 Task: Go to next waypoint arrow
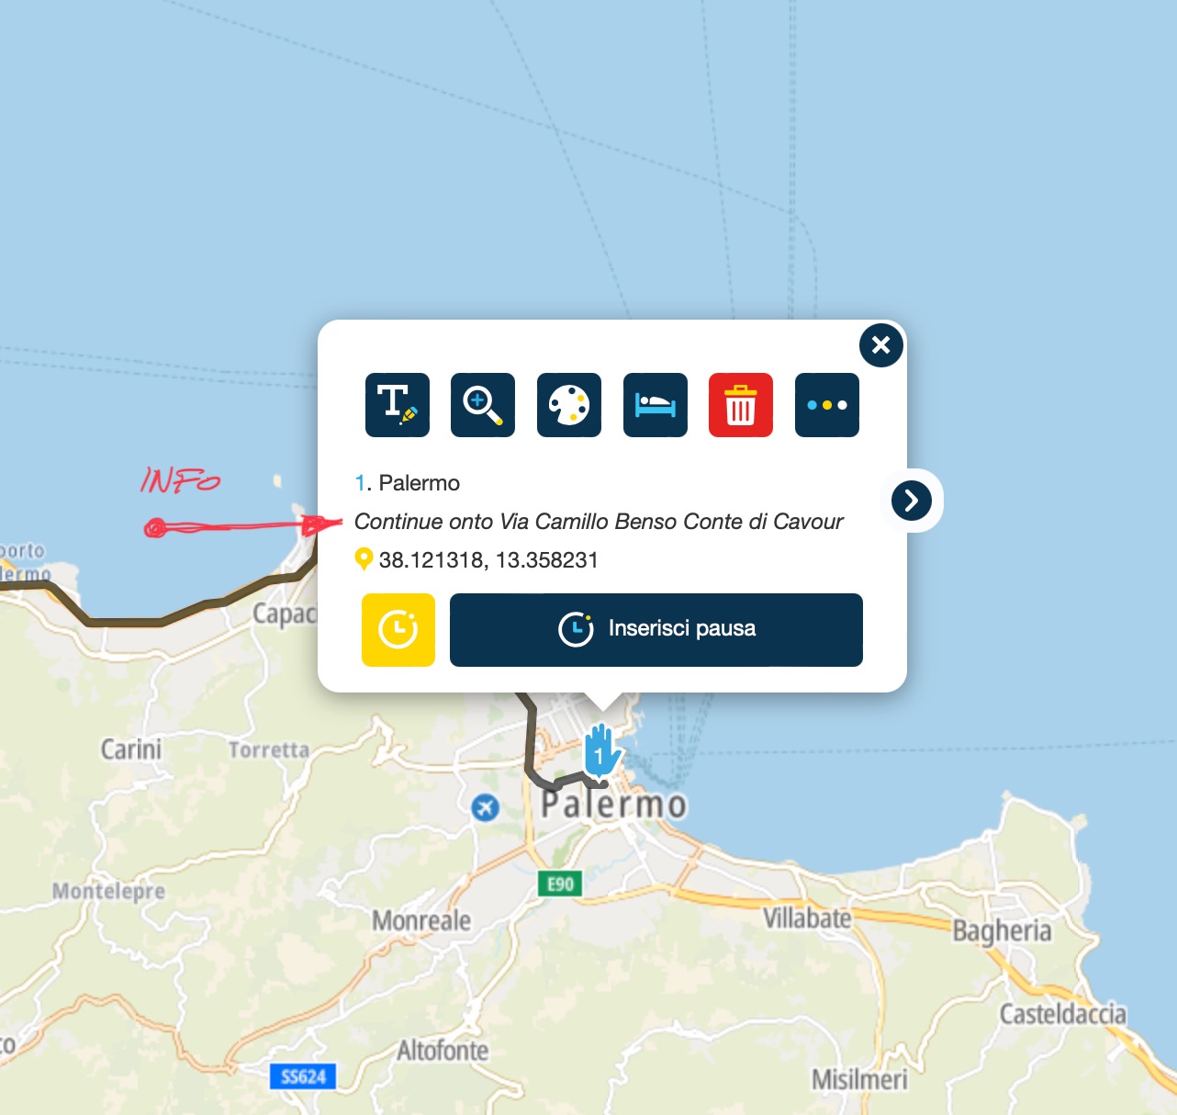pos(912,501)
